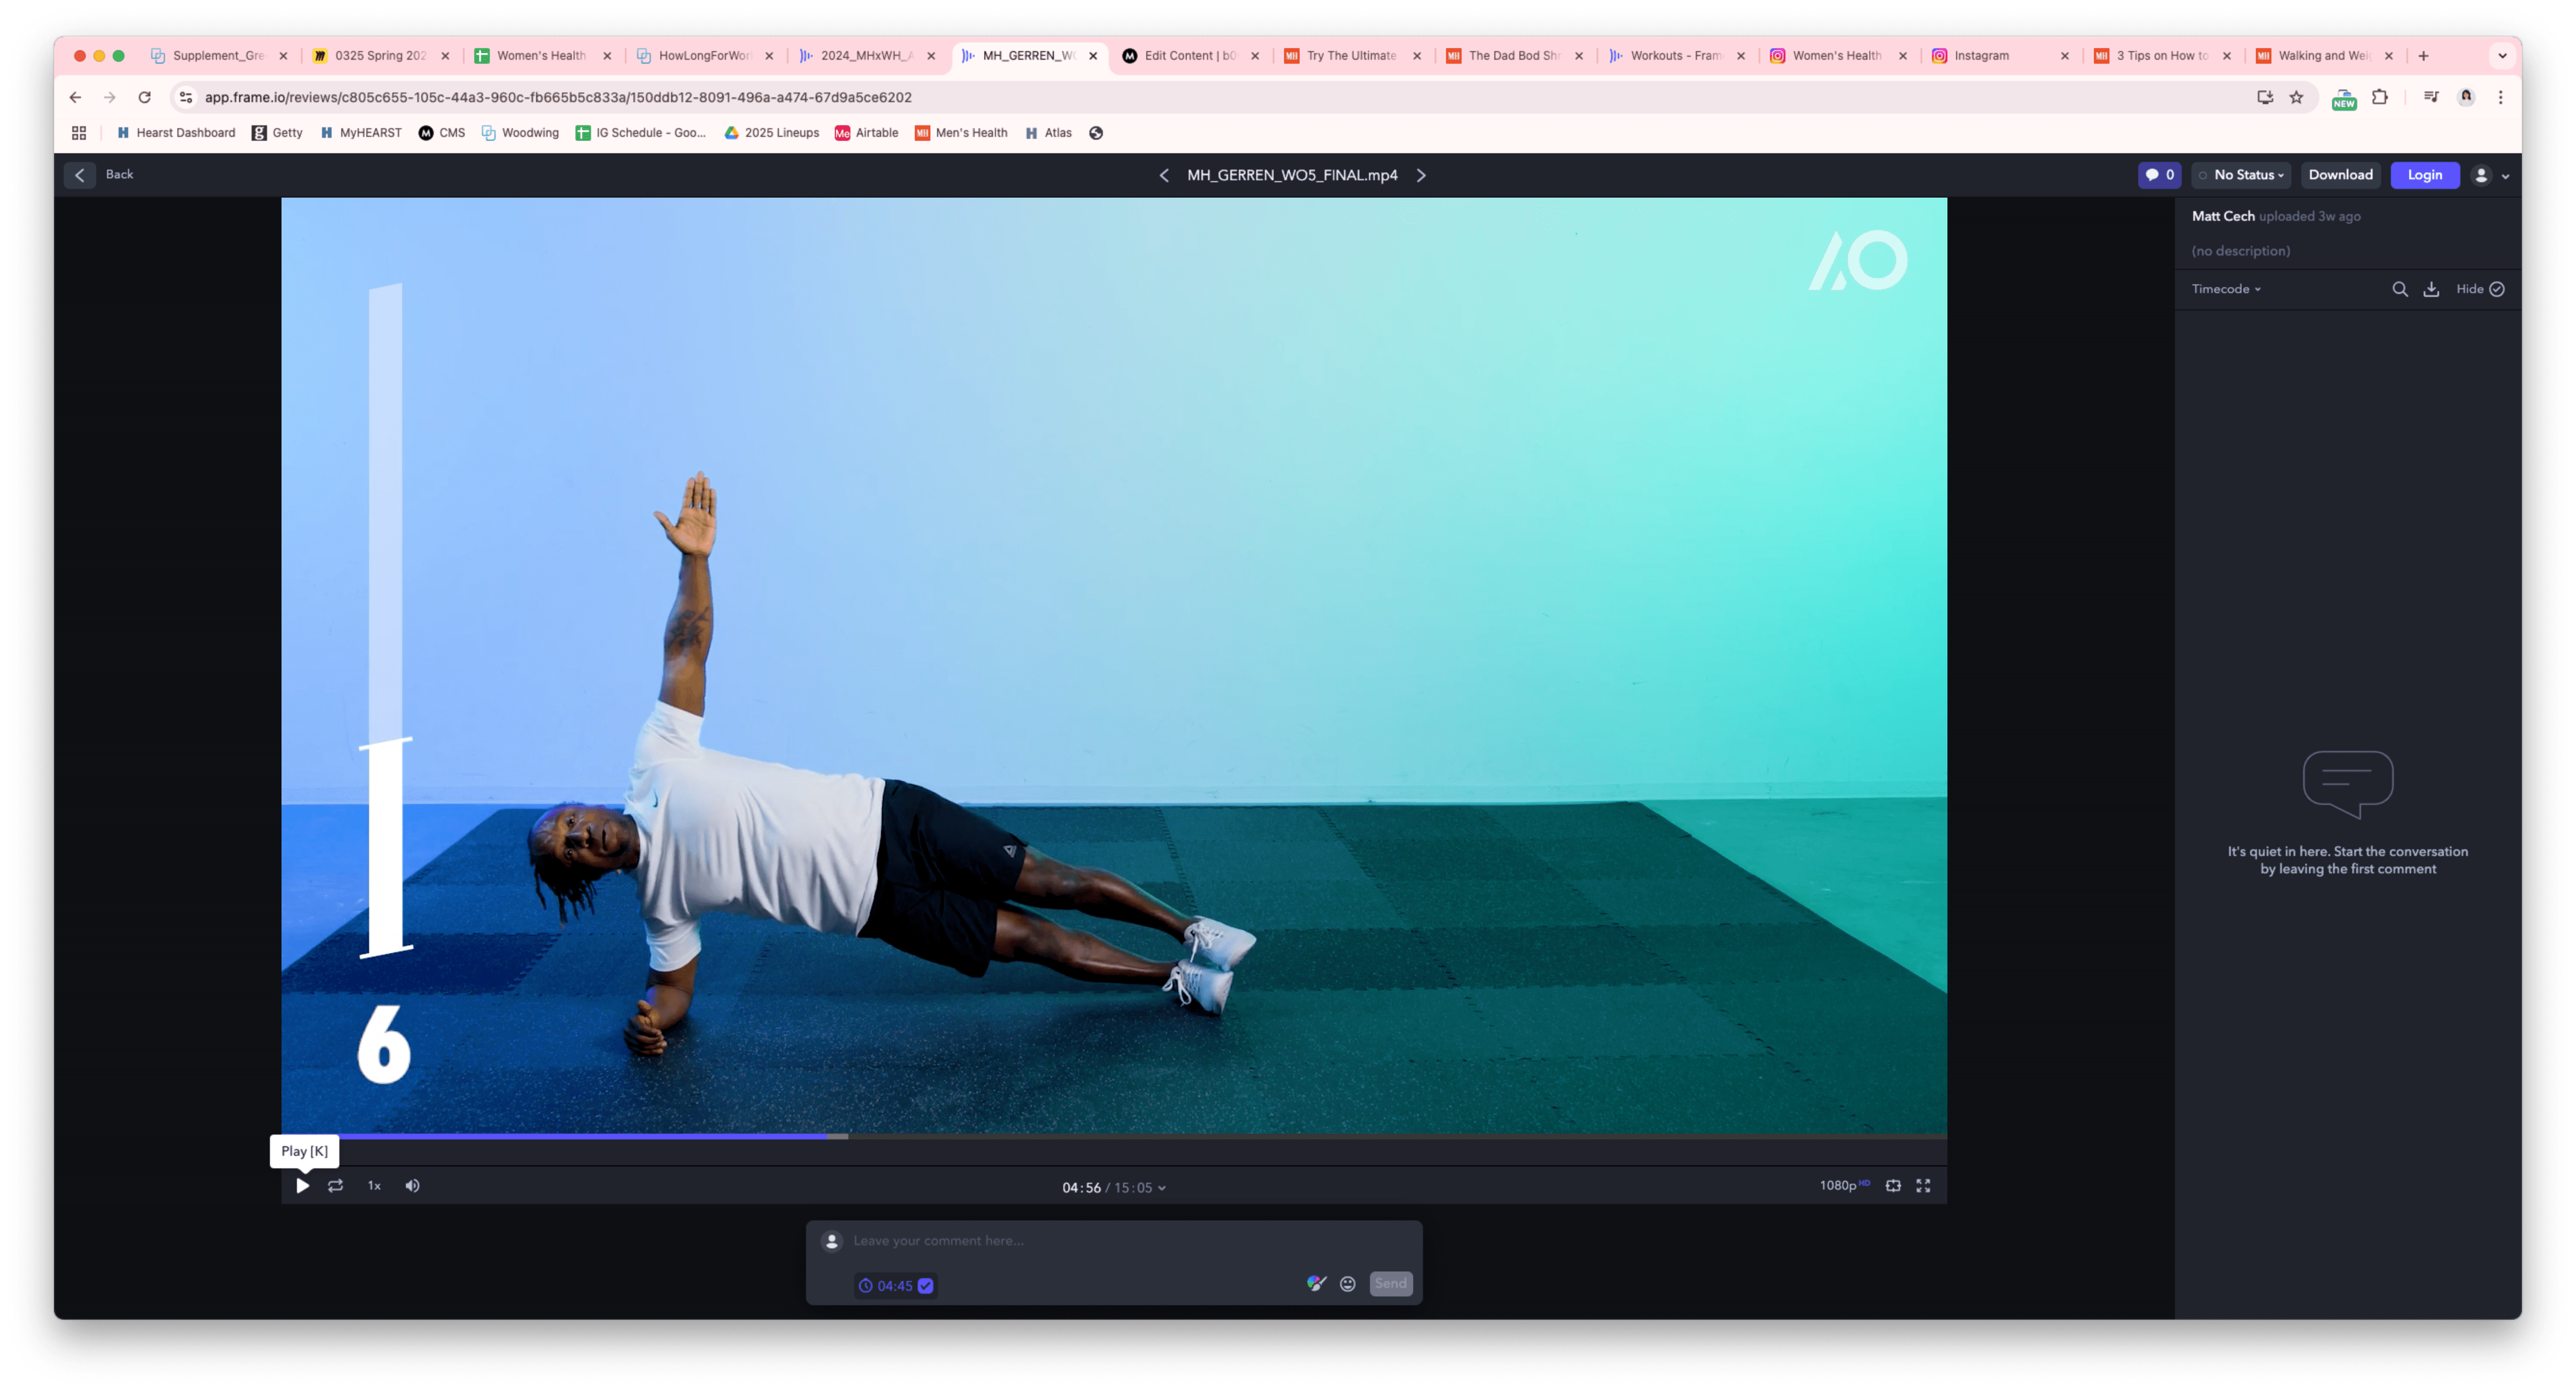Toggle loop playback icon

[x=335, y=1185]
